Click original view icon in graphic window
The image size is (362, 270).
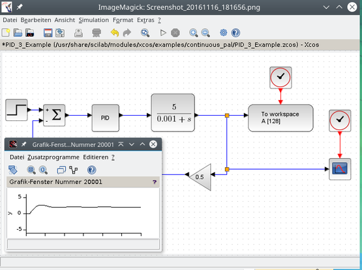pyautogui.click(x=43, y=170)
